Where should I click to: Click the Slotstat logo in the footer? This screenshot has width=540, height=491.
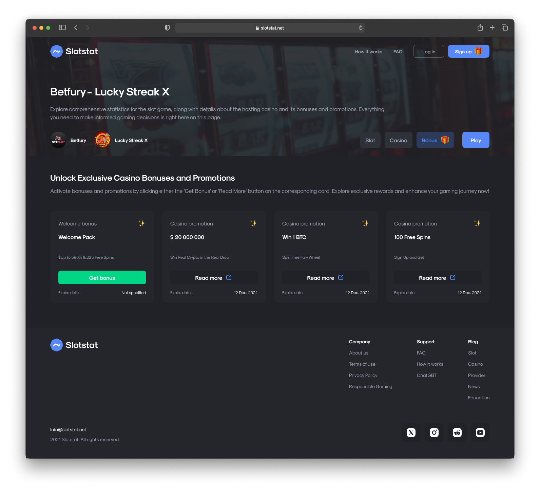click(74, 345)
